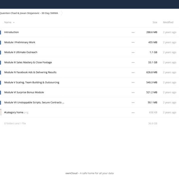Open the Introduction folder

point(11,32)
